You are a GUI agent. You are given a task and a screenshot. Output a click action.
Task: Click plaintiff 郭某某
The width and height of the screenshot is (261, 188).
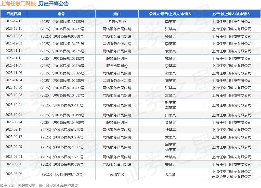coord(171,36)
